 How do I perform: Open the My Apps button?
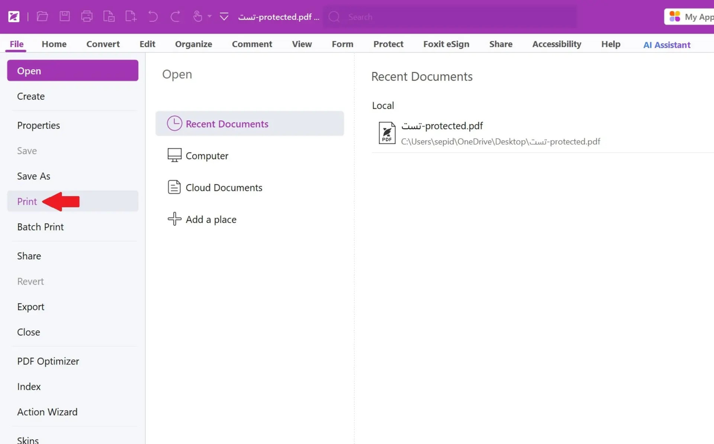(689, 17)
